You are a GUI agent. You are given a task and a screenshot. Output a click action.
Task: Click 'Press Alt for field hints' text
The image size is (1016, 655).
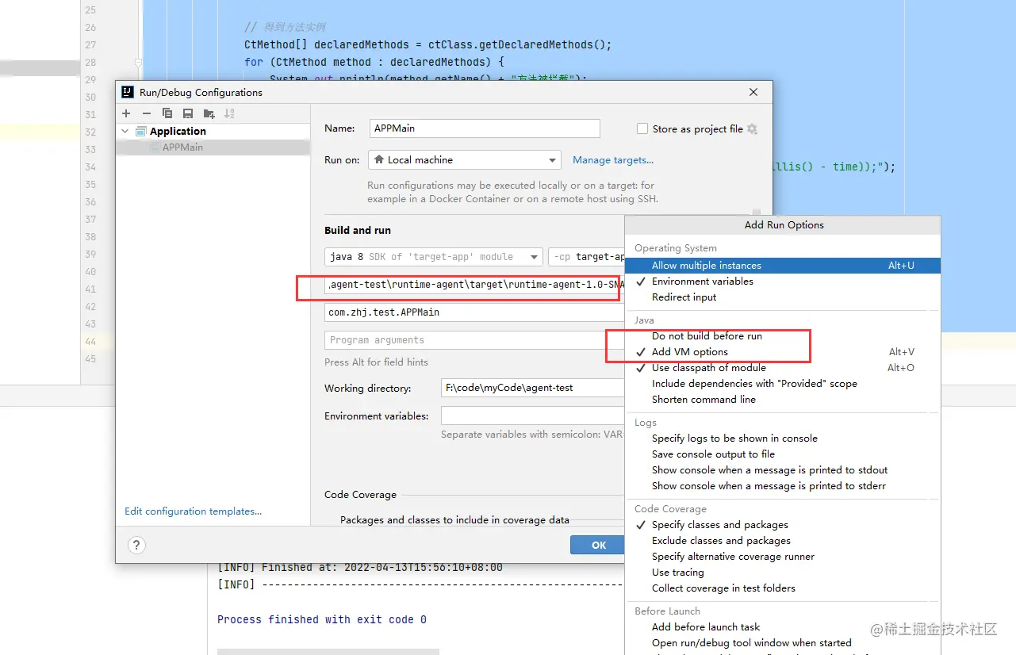(x=376, y=362)
